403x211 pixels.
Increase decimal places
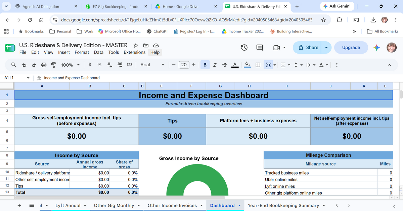tap(119, 65)
